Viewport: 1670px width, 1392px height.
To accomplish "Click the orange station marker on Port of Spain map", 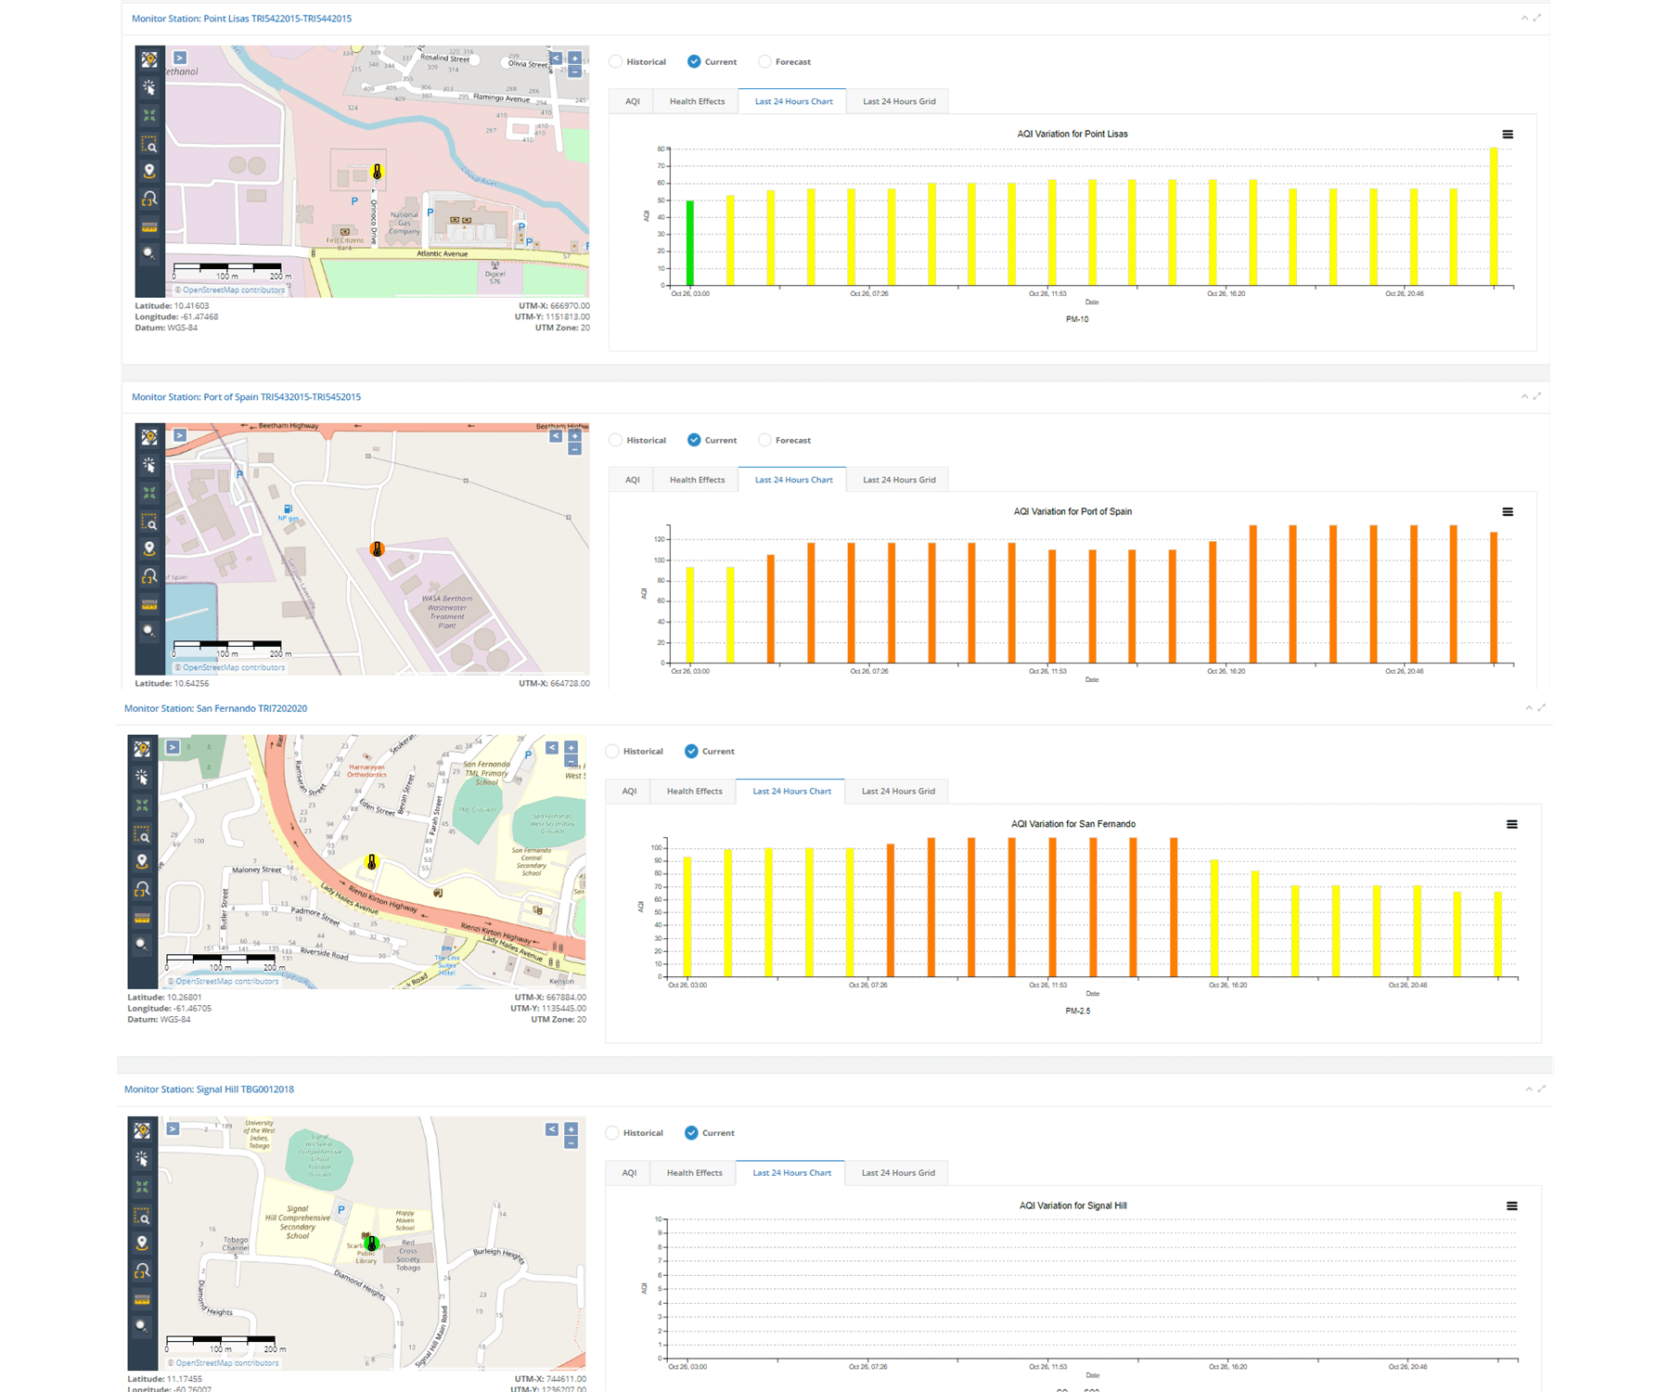I will 377,549.
